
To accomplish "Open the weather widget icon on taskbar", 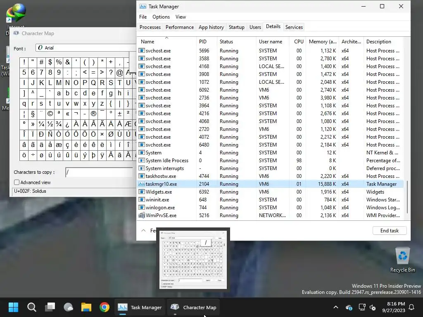I will (x=68, y=307).
